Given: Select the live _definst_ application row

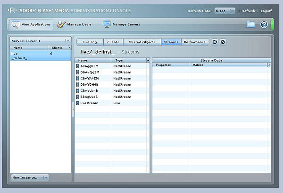Looking at the screenshot, I should click(x=41, y=56).
